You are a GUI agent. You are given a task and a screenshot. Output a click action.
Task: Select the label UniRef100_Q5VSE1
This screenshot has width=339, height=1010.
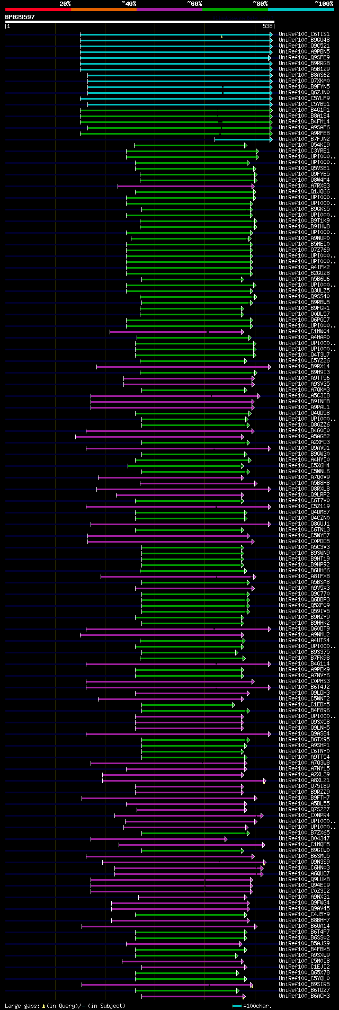[x=304, y=169]
